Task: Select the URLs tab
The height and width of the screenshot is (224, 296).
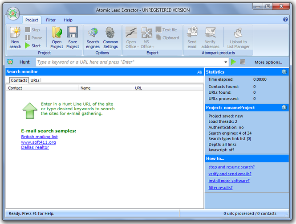Action: click(x=35, y=80)
